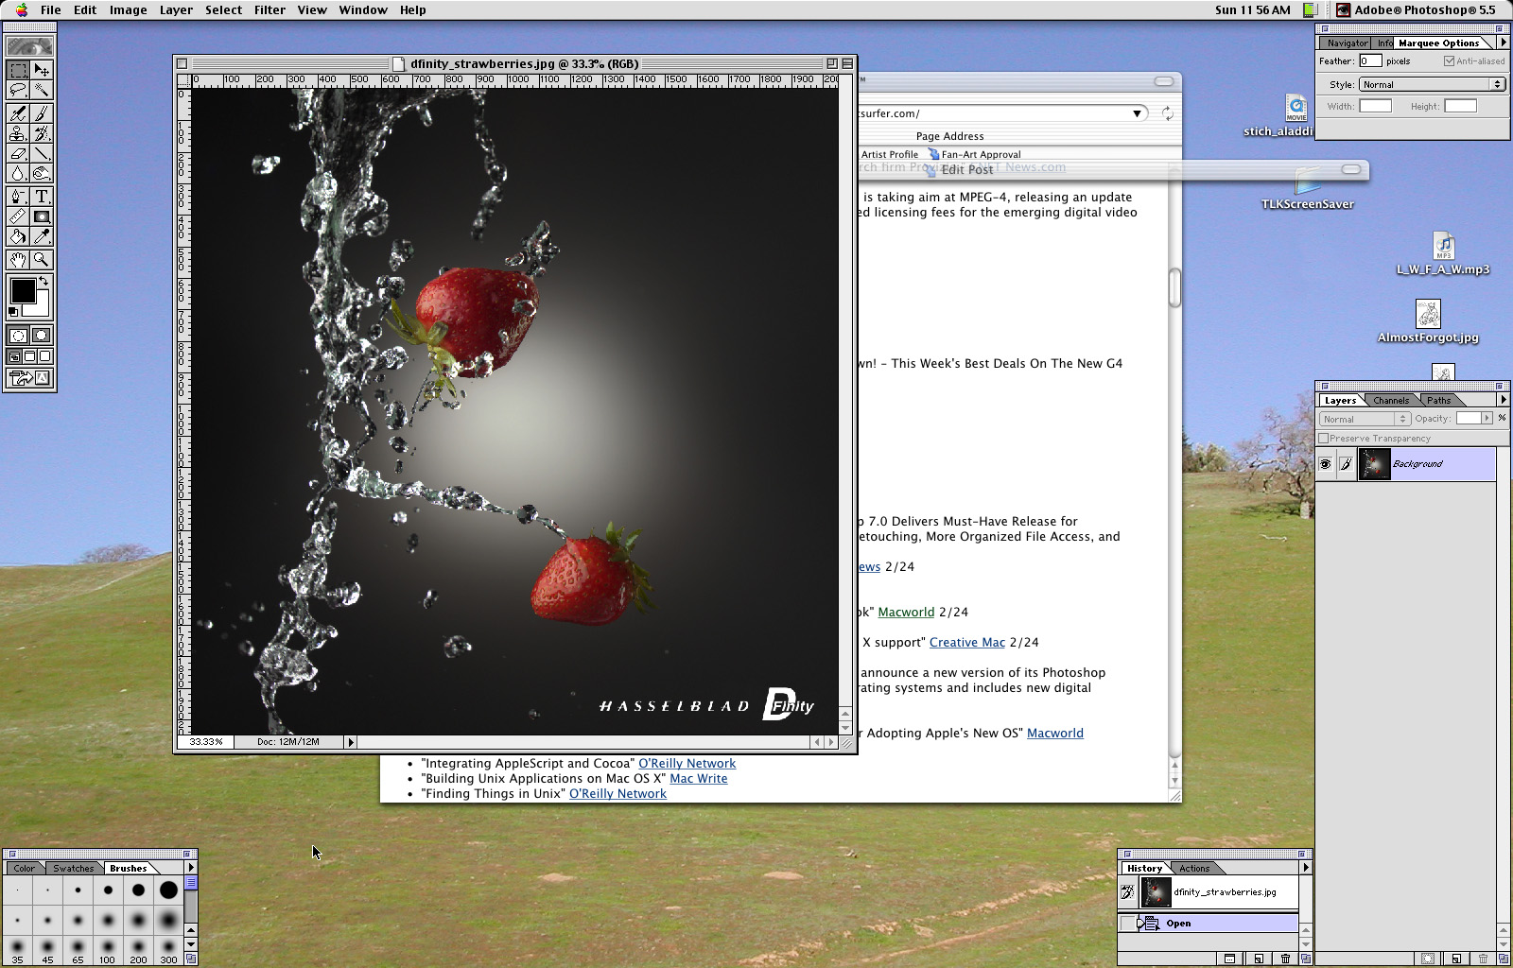Open the Opacity slider arrow
The height and width of the screenshot is (968, 1513).
(1487, 419)
